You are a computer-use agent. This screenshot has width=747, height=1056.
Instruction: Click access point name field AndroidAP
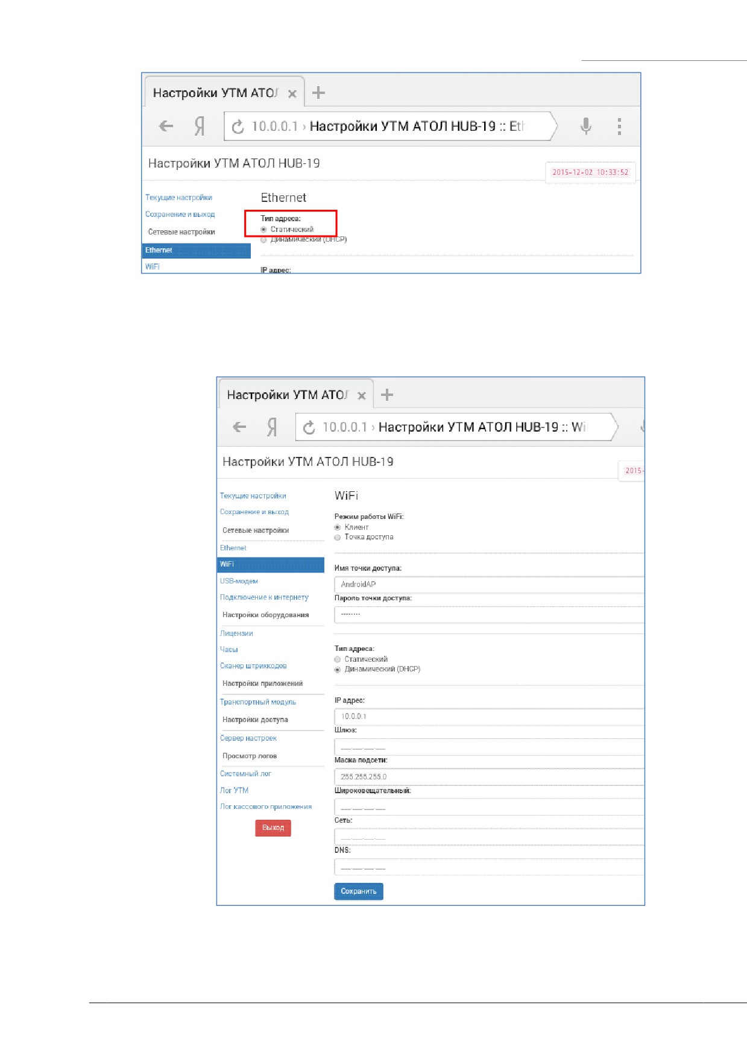tap(489, 585)
